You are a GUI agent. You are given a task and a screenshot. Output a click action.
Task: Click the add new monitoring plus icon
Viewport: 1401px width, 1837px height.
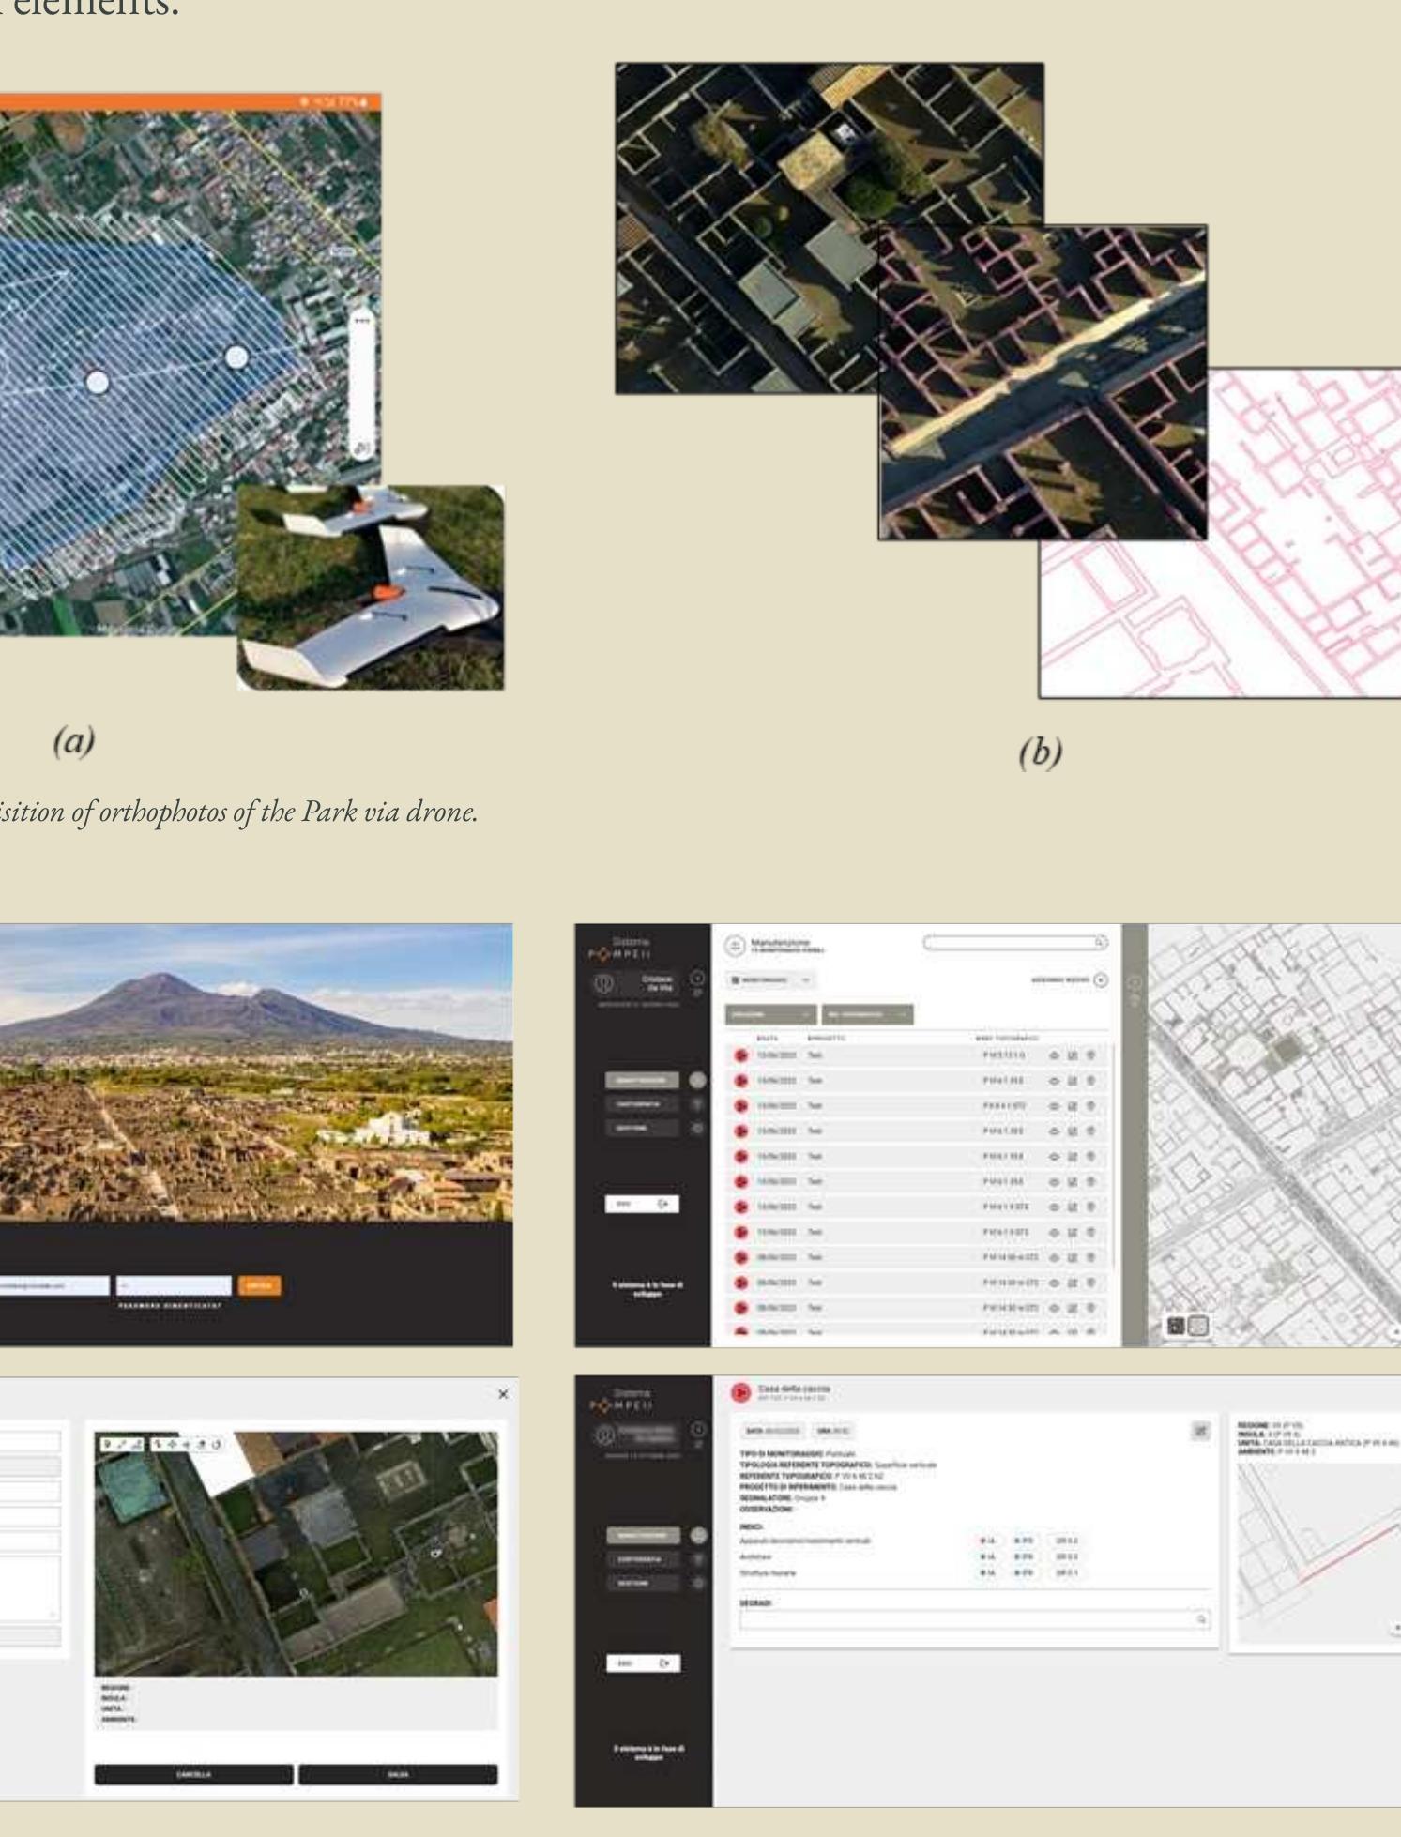coord(1101,980)
